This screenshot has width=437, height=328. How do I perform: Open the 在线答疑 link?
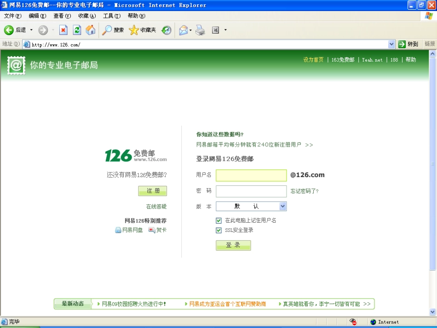(x=156, y=207)
